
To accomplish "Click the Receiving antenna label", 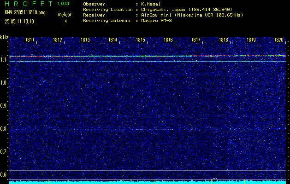I will tap(107, 21).
